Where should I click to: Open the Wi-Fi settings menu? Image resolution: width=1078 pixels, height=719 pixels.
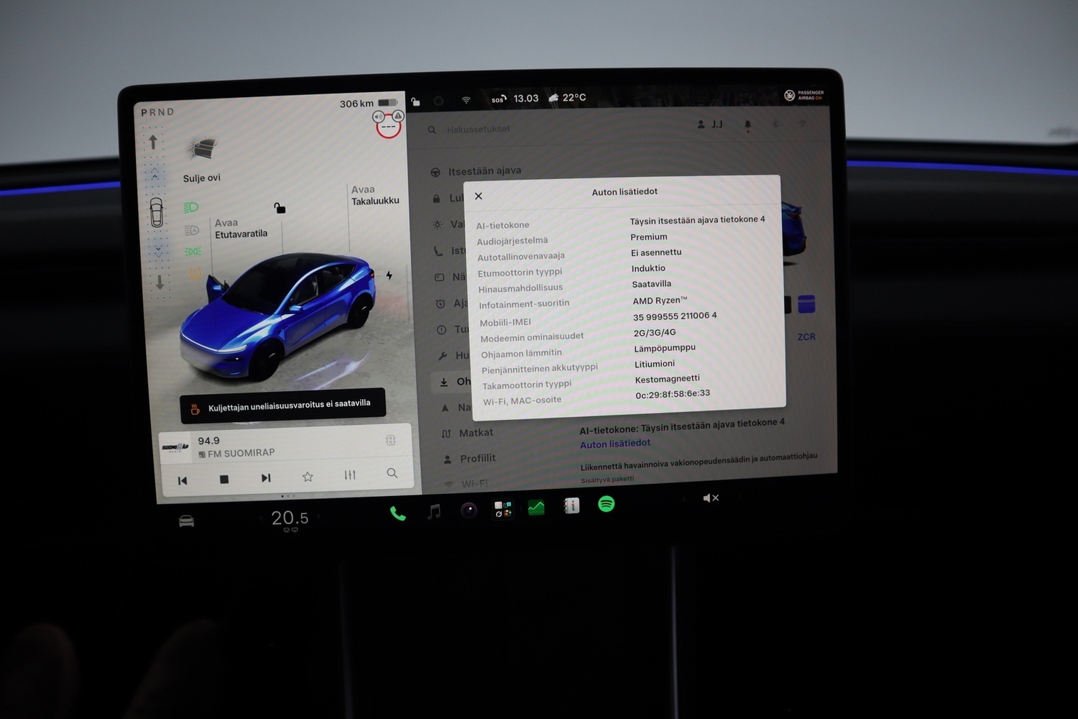coord(467,484)
